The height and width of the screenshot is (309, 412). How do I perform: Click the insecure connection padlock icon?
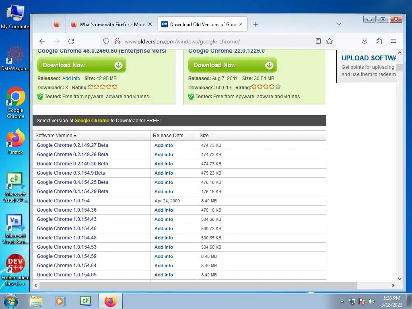tap(117, 41)
